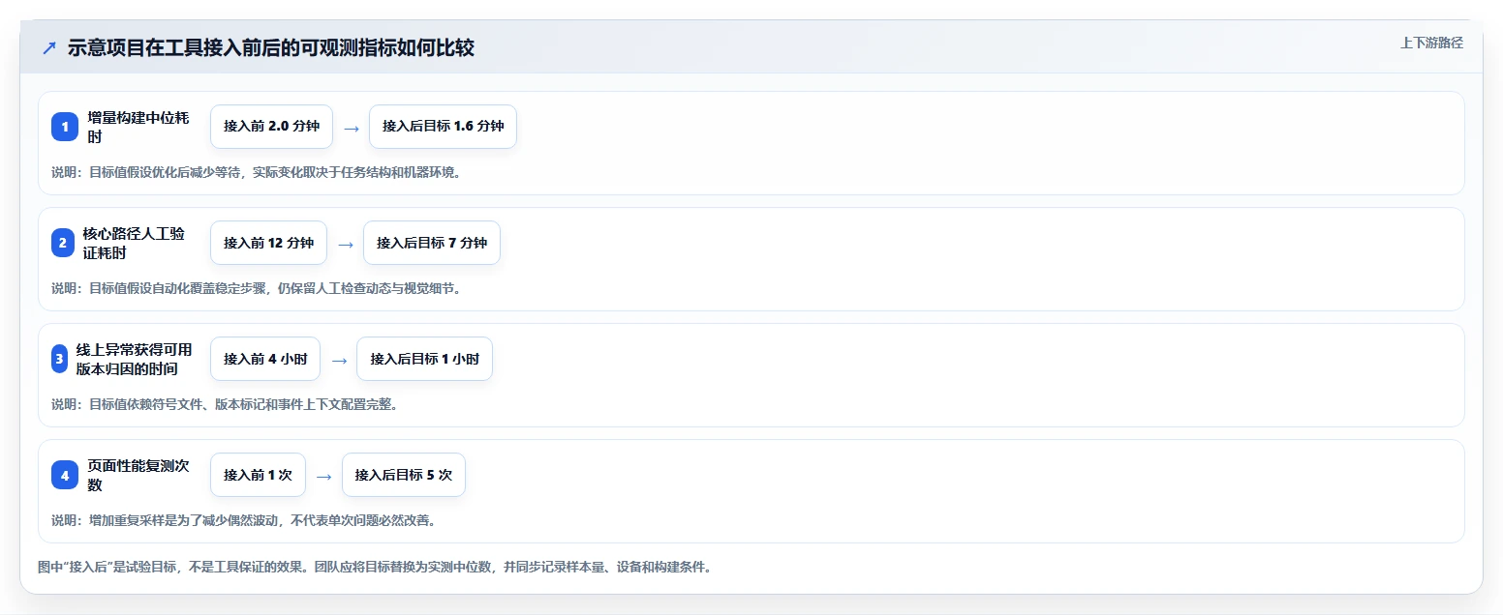1503x615 pixels.
Task: Click the 接入前 12 分钟 chip
Action: coord(268,243)
